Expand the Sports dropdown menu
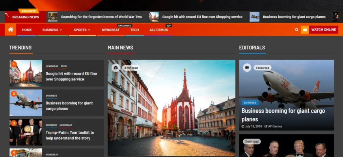Image resolution: width=343 pixels, height=157 pixels. coord(82,30)
